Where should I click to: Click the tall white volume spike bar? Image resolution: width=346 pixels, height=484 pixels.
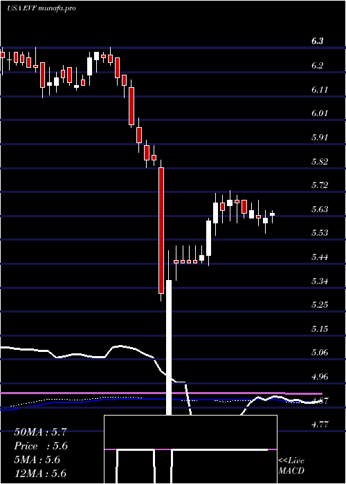169,347
